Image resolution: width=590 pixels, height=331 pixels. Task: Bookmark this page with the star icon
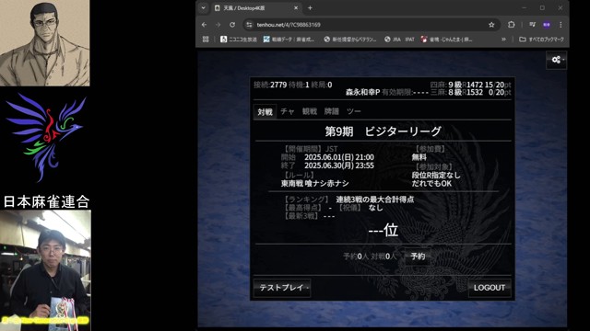[x=491, y=25]
